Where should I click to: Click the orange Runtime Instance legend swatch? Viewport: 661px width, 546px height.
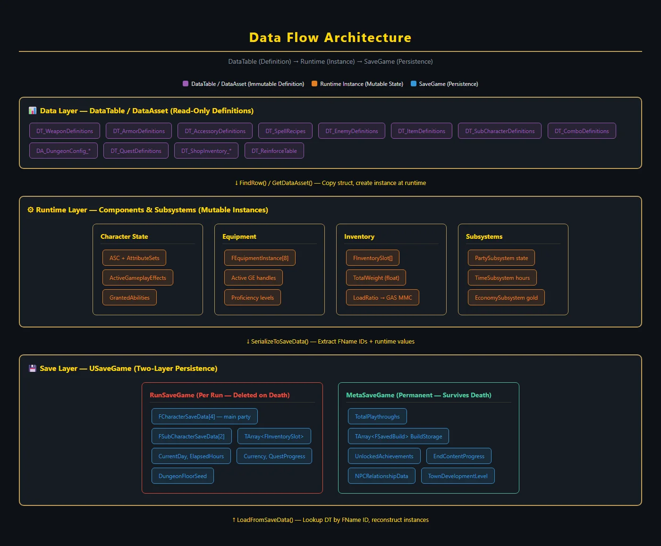(x=314, y=84)
